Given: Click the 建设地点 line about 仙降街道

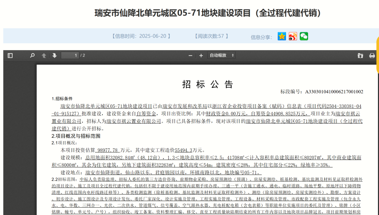Looking at the screenshot, I should [161, 172].
